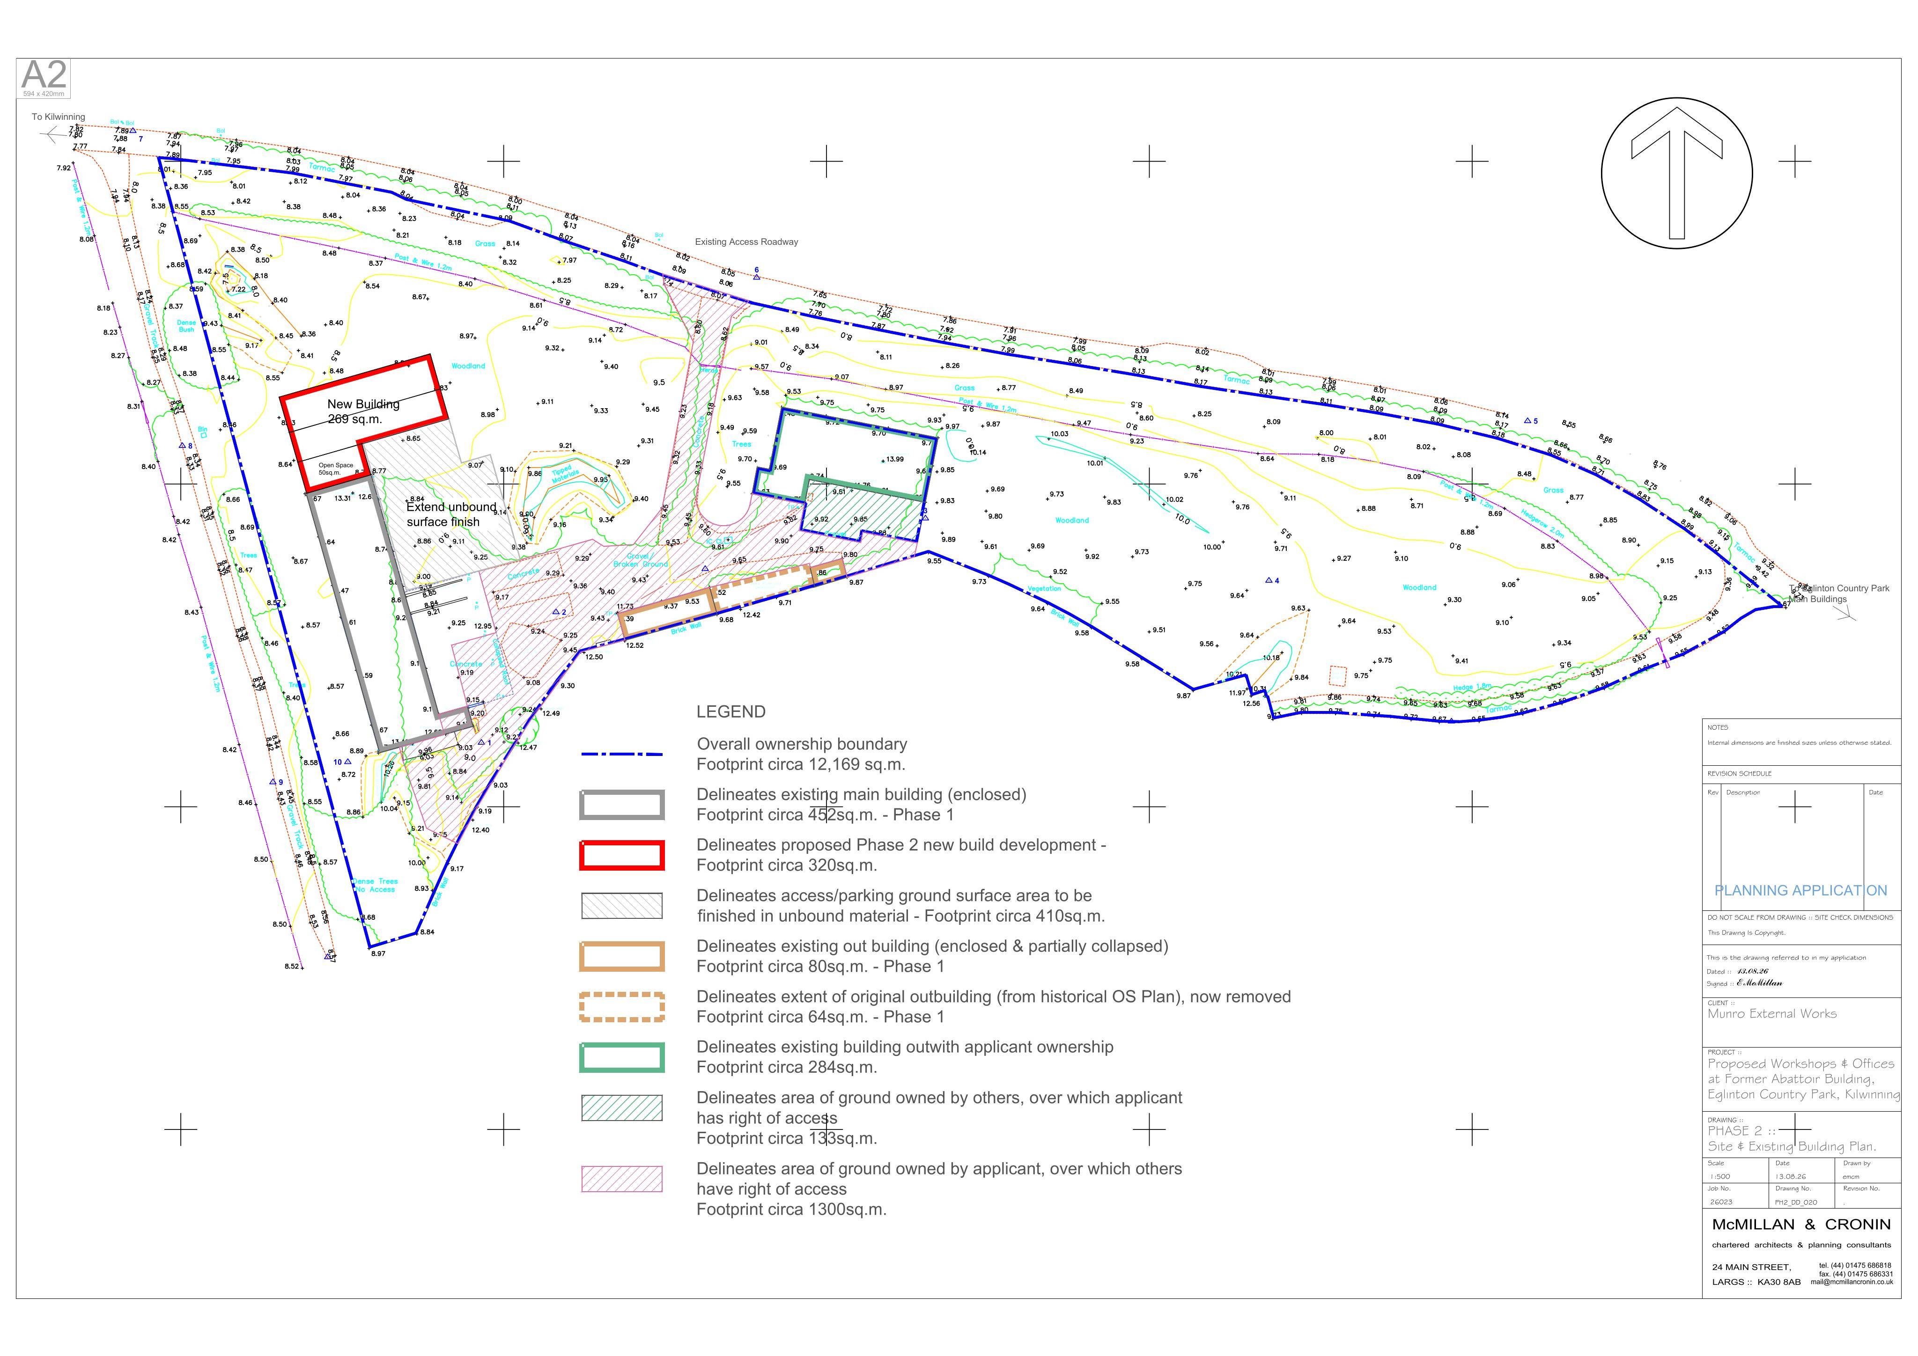Click the north arrow compass symbol

point(1676,173)
